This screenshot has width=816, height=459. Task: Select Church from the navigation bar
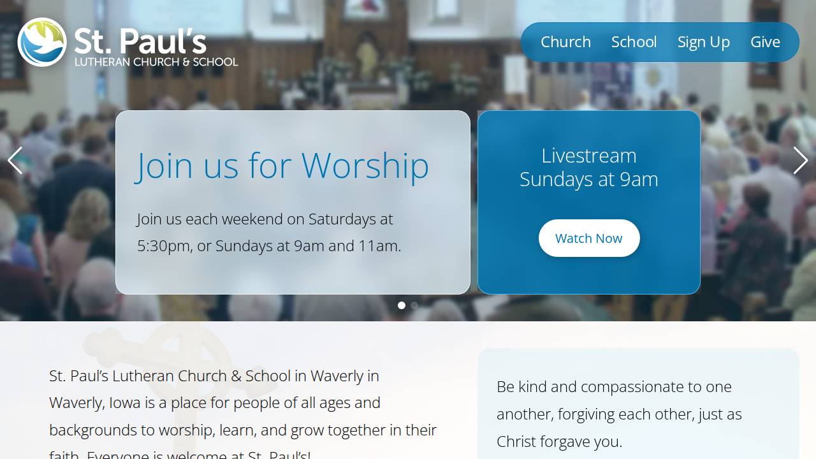(x=565, y=41)
